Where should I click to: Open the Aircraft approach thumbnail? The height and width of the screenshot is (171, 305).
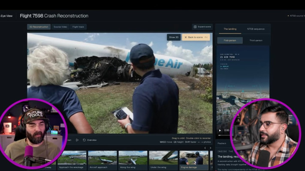pyautogui.click(x=103, y=160)
